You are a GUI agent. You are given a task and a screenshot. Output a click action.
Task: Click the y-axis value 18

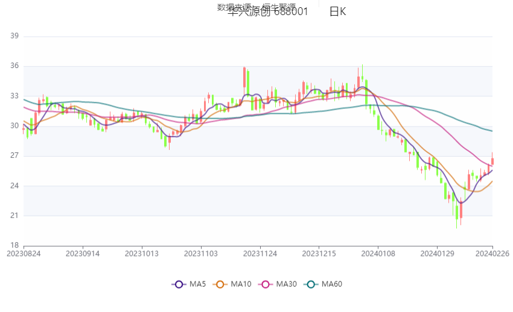14,245
